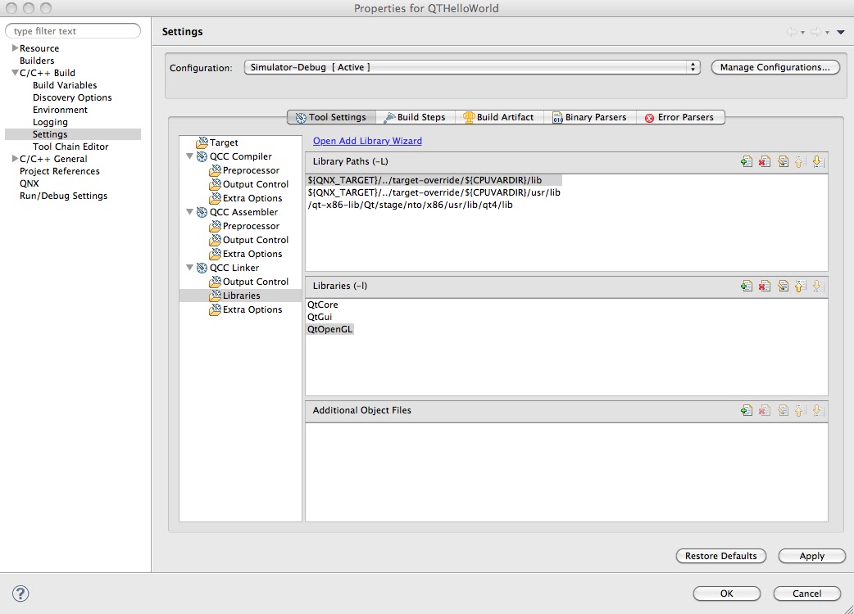Click delete icon in Additional Object Files
The image size is (854, 614).
click(x=765, y=411)
